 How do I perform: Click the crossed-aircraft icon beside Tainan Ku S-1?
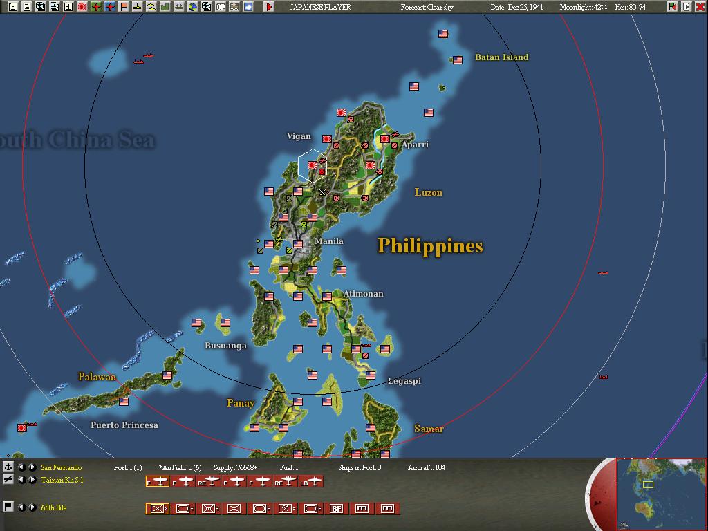click(8, 480)
